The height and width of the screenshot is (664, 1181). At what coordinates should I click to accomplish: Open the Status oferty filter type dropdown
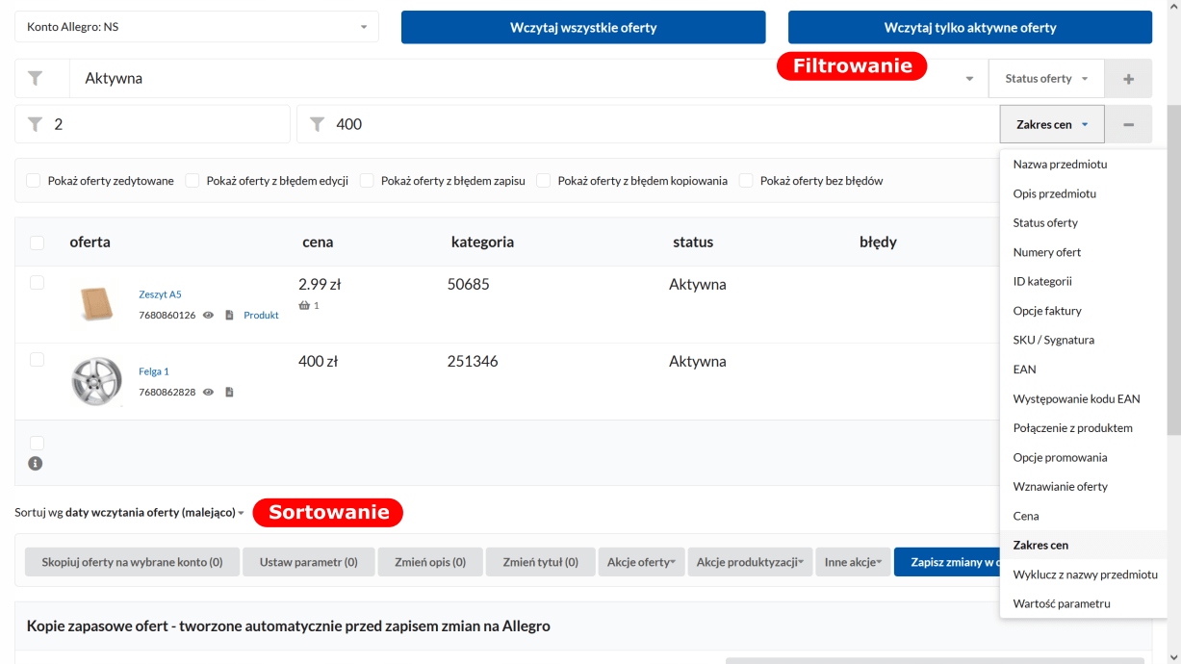tap(1046, 79)
